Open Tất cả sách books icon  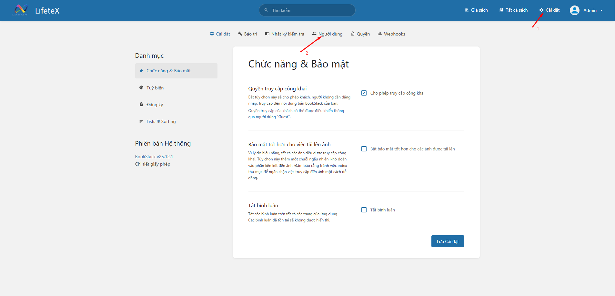click(x=501, y=10)
